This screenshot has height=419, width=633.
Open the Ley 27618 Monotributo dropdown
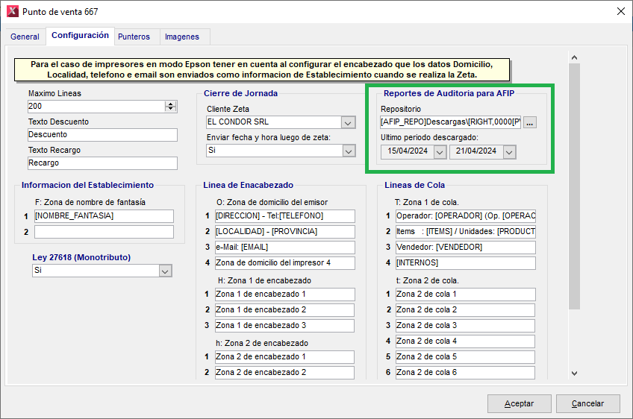[165, 271]
